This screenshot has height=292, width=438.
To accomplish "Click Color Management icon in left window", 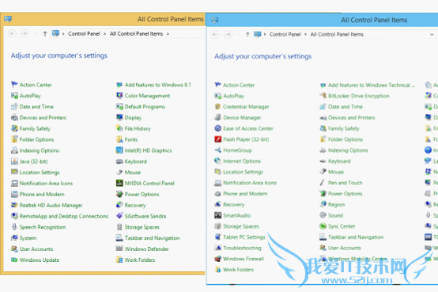I will pyautogui.click(x=119, y=96).
